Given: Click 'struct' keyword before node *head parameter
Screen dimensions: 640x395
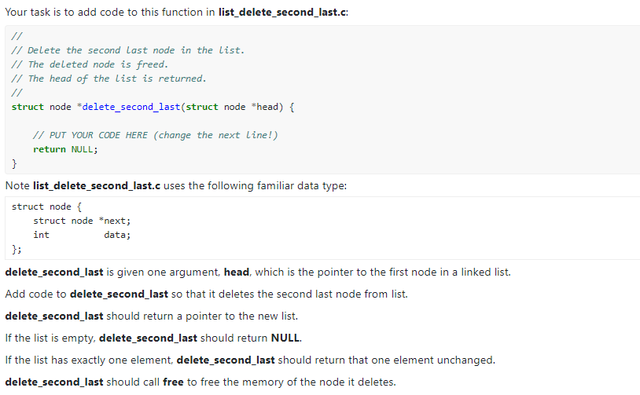Looking at the screenshot, I should (202, 107).
